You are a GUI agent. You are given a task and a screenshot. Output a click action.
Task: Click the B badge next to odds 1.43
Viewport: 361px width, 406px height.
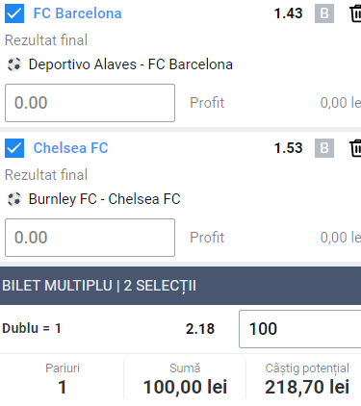(x=324, y=13)
